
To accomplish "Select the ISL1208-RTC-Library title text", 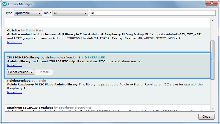I will [x=23, y=58].
